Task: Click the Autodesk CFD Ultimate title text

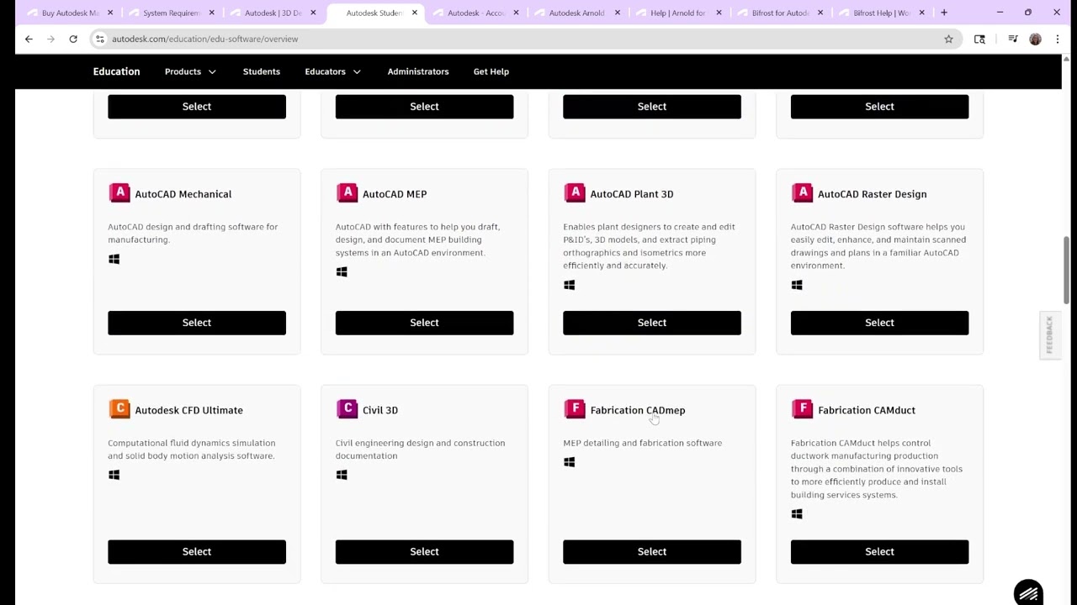Action: (188, 410)
